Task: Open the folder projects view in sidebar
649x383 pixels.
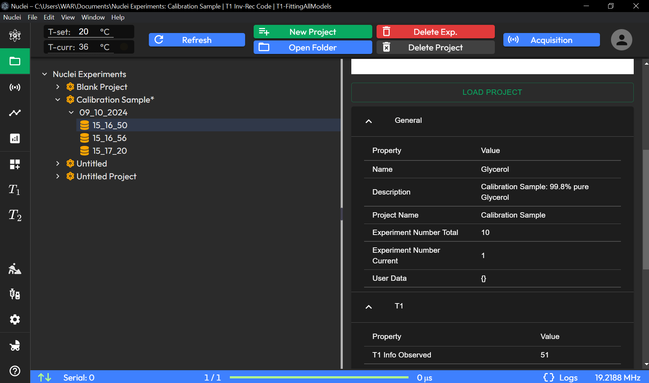Action: [15, 61]
